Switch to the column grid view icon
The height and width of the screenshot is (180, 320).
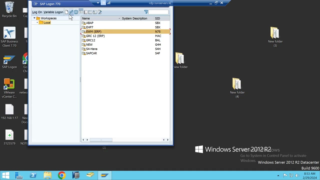[x=90, y=12]
